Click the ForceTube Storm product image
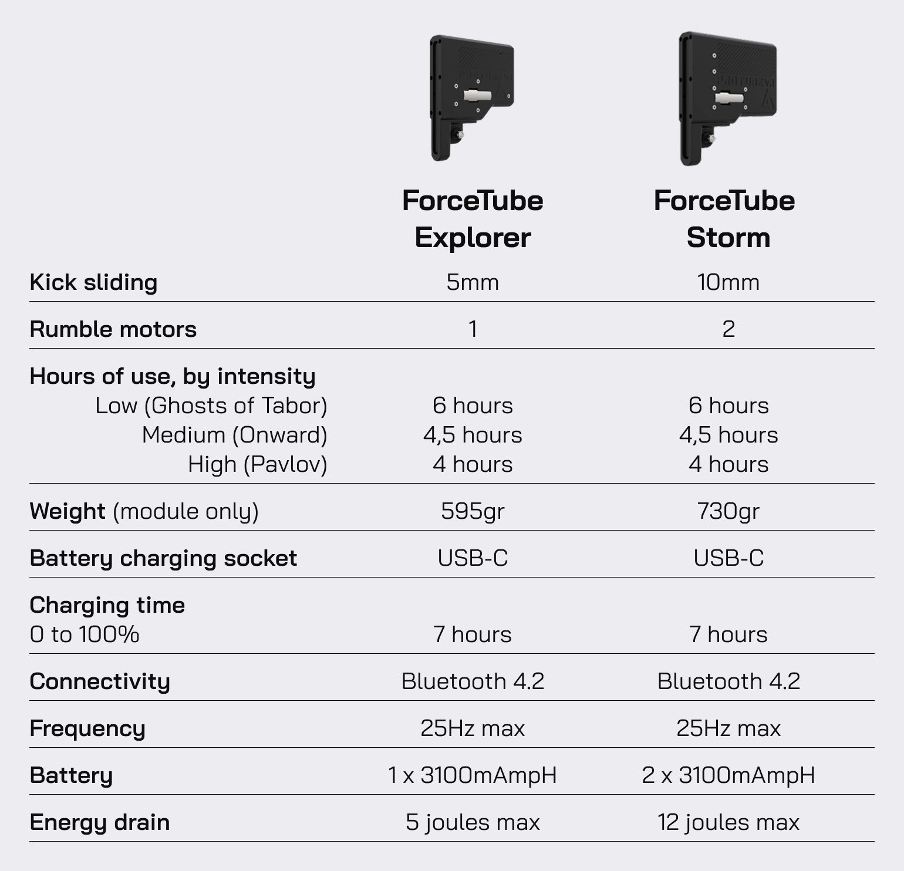Viewport: 904px width, 871px height. [x=728, y=99]
